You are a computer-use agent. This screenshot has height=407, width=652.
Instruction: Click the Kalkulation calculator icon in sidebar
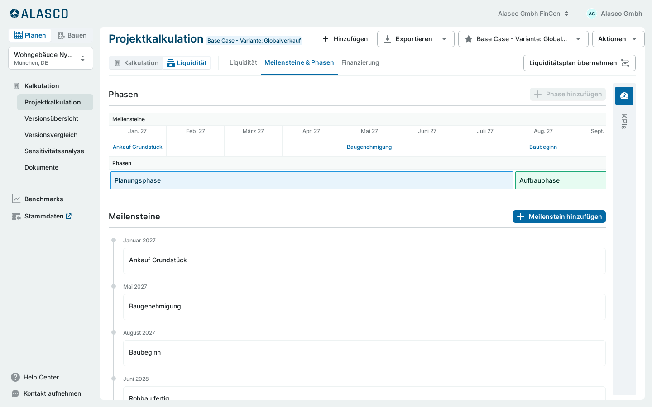pyautogui.click(x=16, y=86)
